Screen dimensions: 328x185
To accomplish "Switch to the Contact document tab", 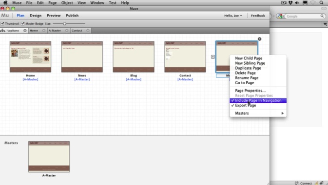I will pos(77,31).
